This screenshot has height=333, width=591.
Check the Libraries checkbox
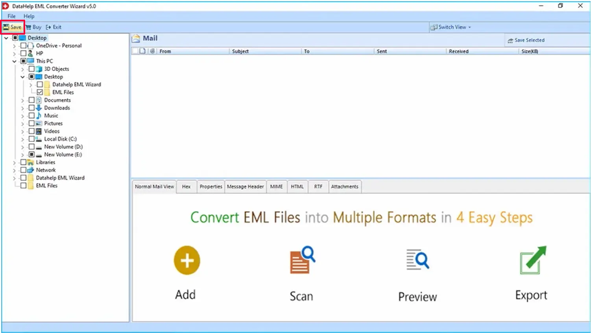[24, 162]
